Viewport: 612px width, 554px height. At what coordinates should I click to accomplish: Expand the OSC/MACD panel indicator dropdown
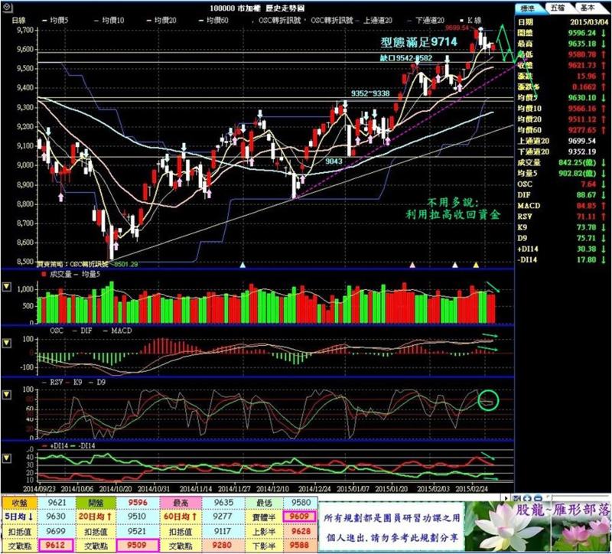click(8, 341)
